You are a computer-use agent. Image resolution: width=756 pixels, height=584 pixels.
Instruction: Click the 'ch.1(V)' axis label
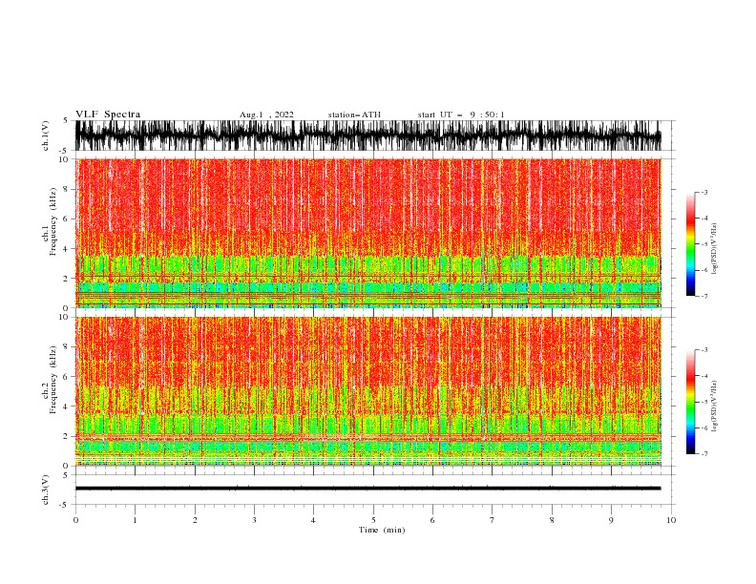pos(46,136)
